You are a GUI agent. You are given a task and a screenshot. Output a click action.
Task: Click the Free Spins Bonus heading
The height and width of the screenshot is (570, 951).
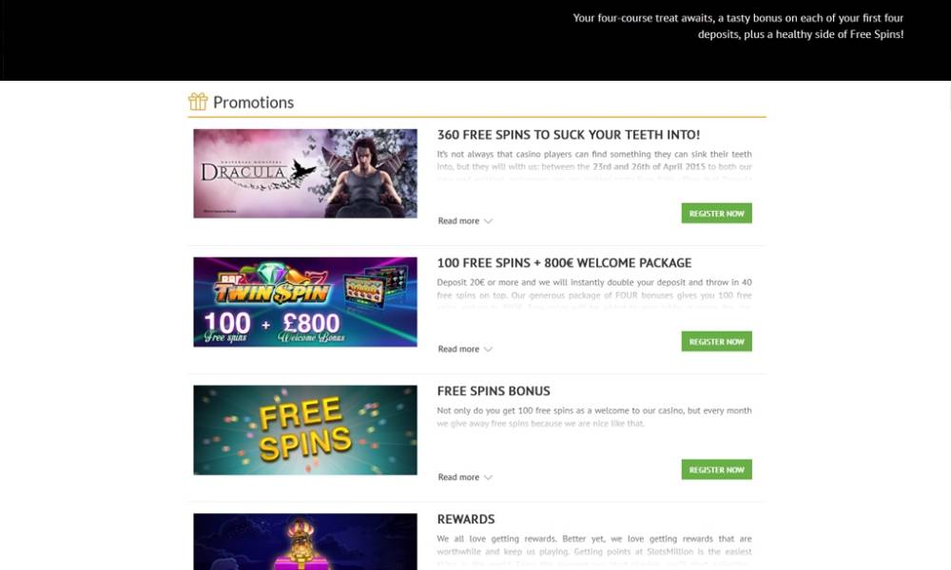(494, 391)
